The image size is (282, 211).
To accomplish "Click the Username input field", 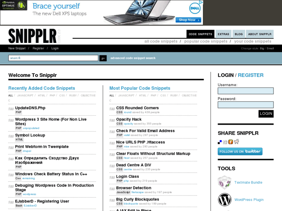I will 246,91.
